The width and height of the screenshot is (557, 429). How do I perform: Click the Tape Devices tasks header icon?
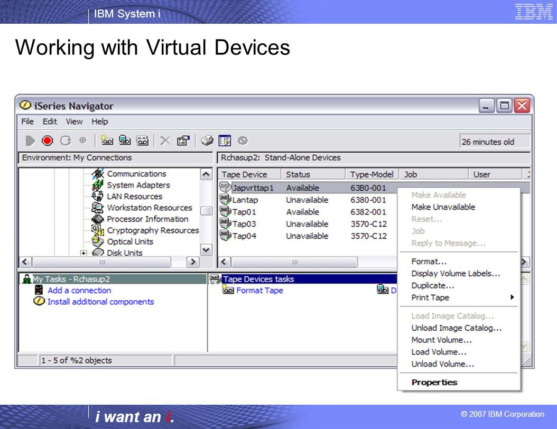pyautogui.click(x=215, y=279)
